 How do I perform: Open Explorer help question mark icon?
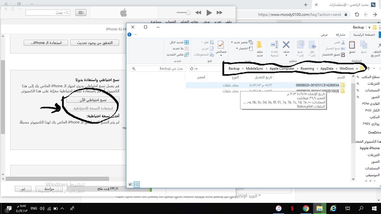[129, 35]
